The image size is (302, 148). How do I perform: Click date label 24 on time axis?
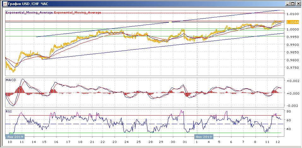click(x=127, y=142)
